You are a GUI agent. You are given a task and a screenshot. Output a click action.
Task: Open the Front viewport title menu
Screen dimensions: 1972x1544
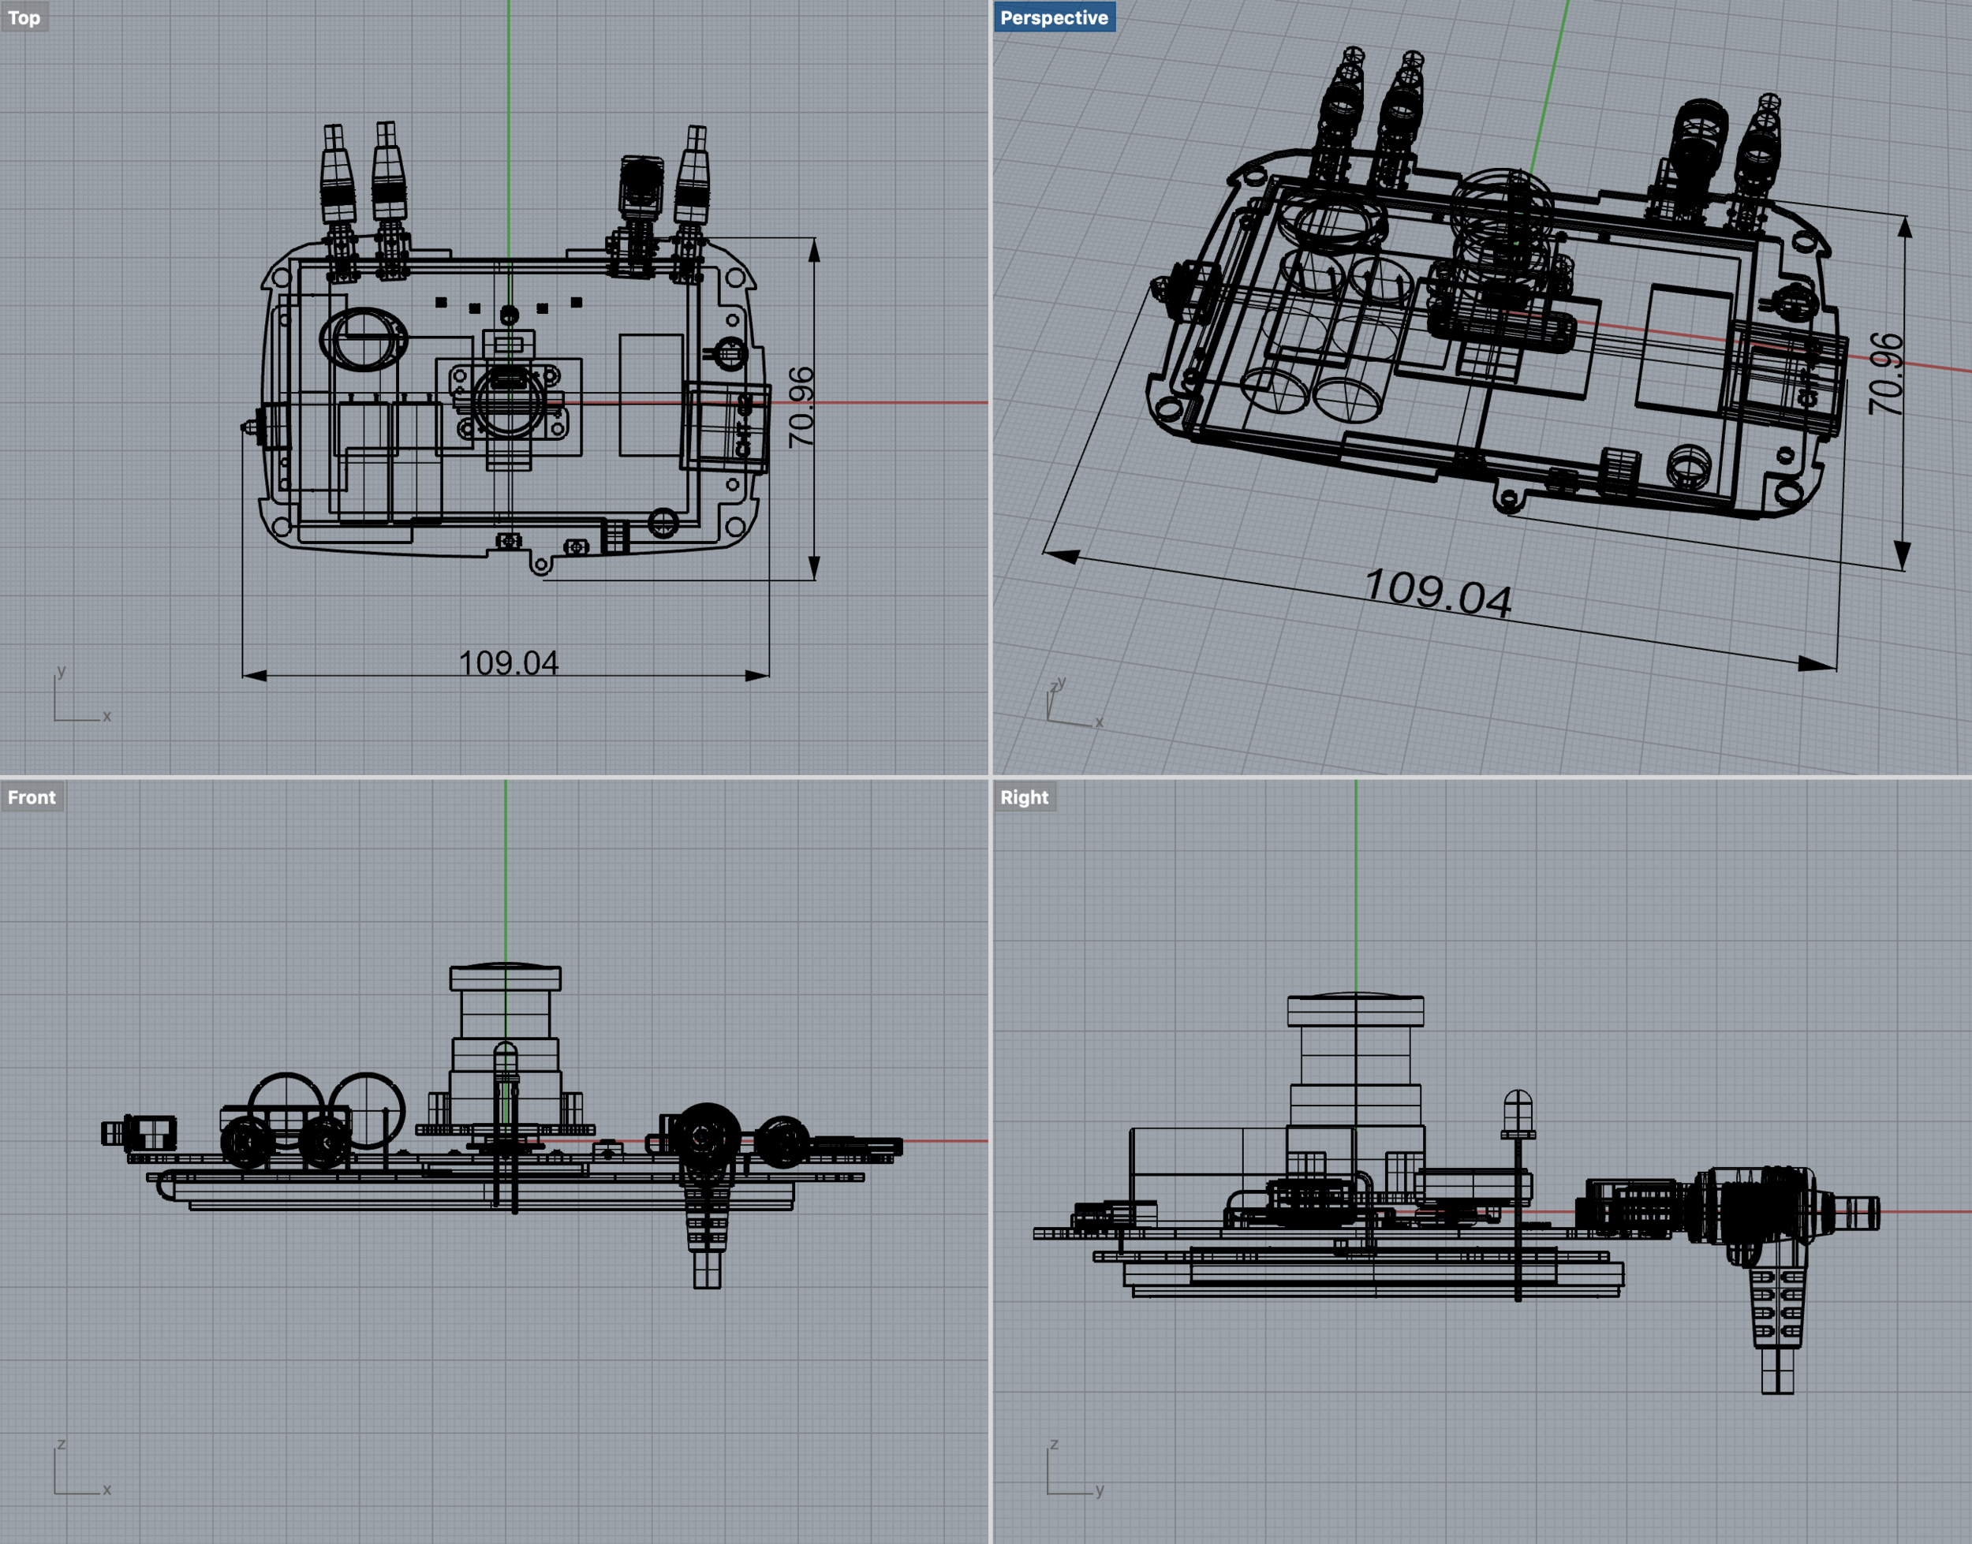click(x=31, y=797)
